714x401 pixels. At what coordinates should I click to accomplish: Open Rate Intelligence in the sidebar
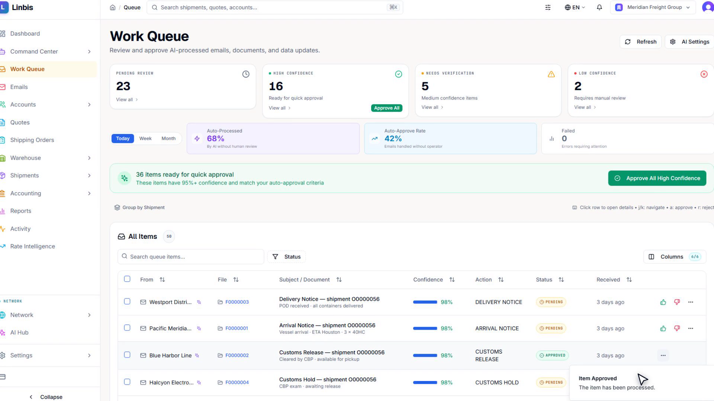pyautogui.click(x=32, y=247)
